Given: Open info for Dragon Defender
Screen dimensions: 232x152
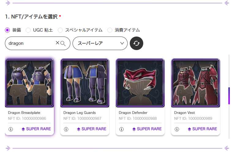Looking at the screenshot, I should (122, 129).
